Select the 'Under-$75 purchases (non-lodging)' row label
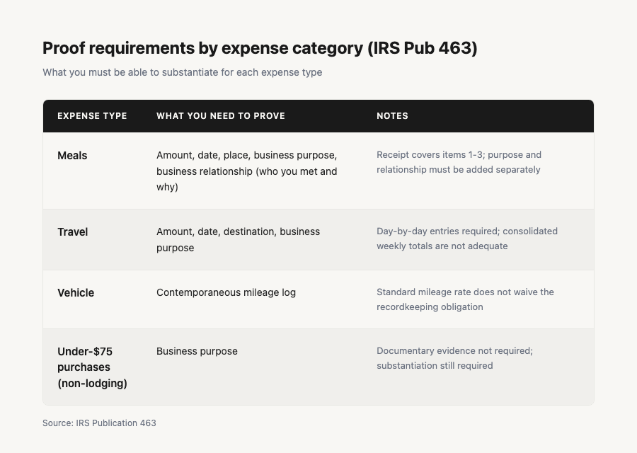Screen dimensions: 637x453 pos(92,367)
